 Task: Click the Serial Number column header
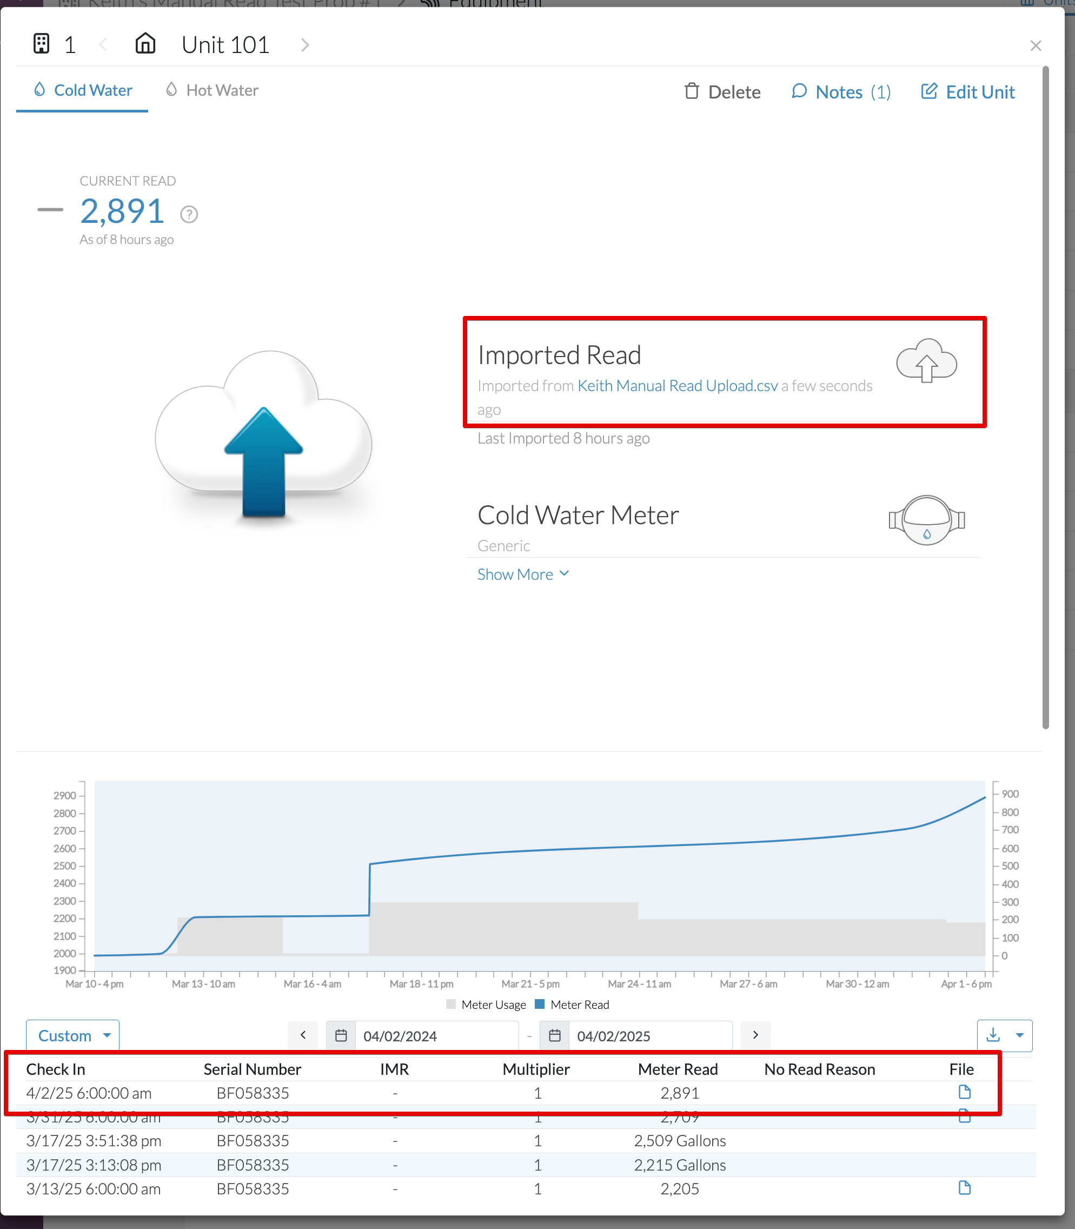(253, 1069)
